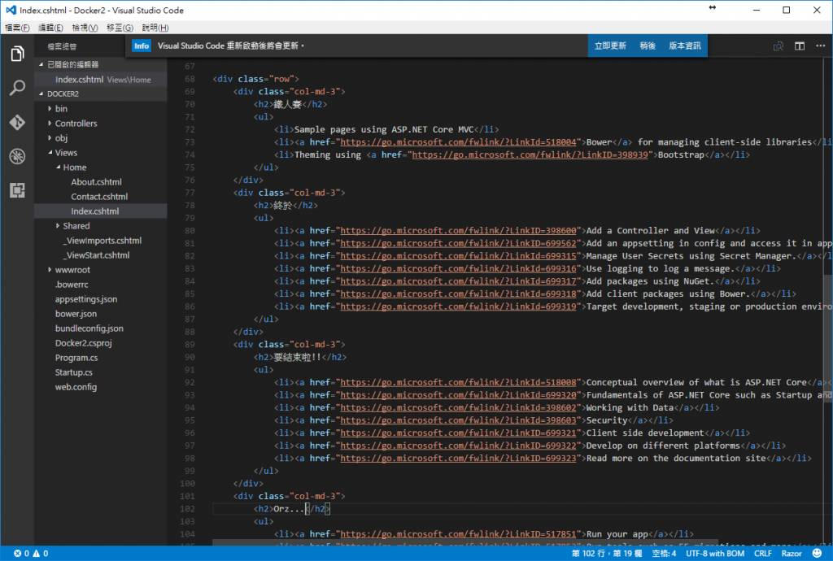The image size is (833, 561).
Task: Open Contact.cshtml file
Action: 99,197
